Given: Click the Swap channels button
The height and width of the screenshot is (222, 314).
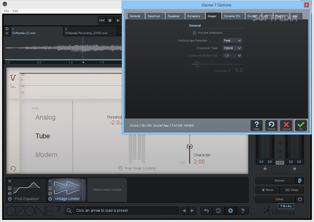Looking at the screenshot, I should (x=292, y=190).
